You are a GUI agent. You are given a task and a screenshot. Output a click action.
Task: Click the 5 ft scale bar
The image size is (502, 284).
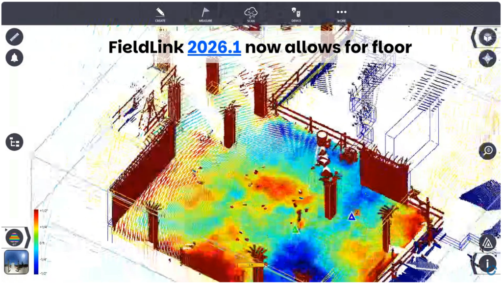[251, 265]
